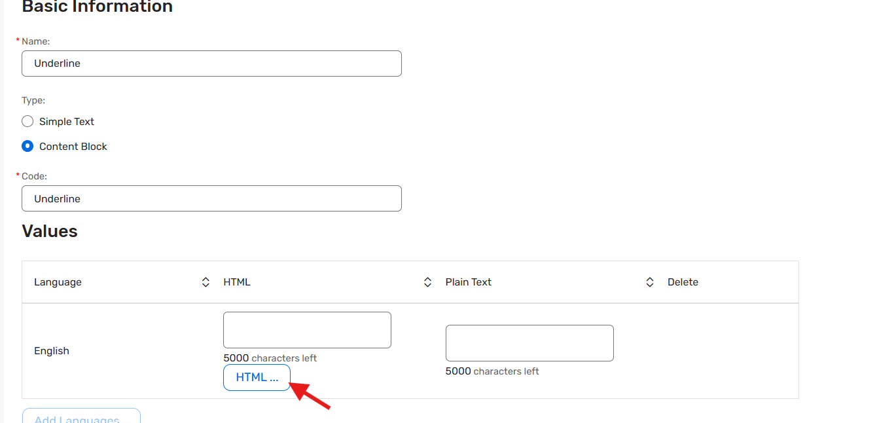894x423 pixels.
Task: Click the Content Block option label
Action: [73, 147]
